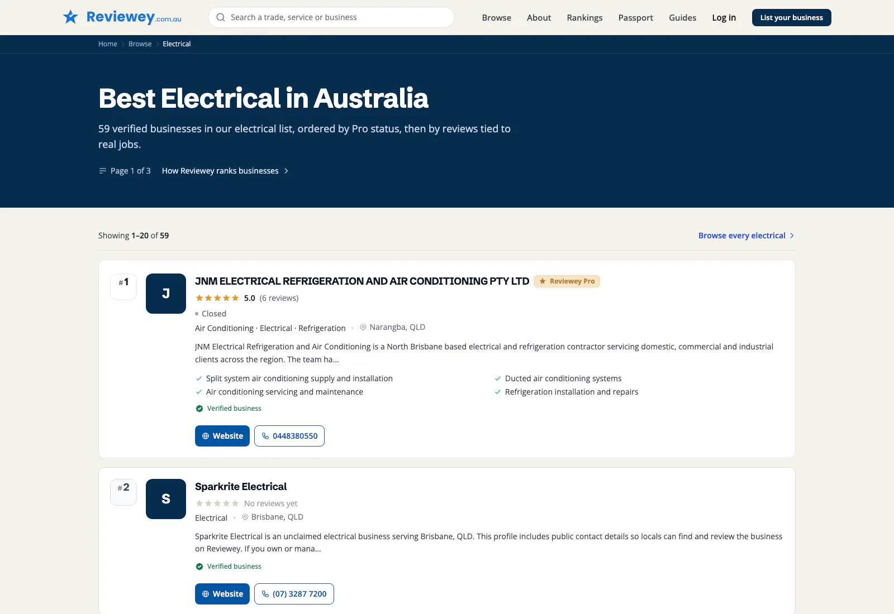Open Sparkrite Electrical business title
Viewport: 894px width, 614px height.
coord(241,487)
